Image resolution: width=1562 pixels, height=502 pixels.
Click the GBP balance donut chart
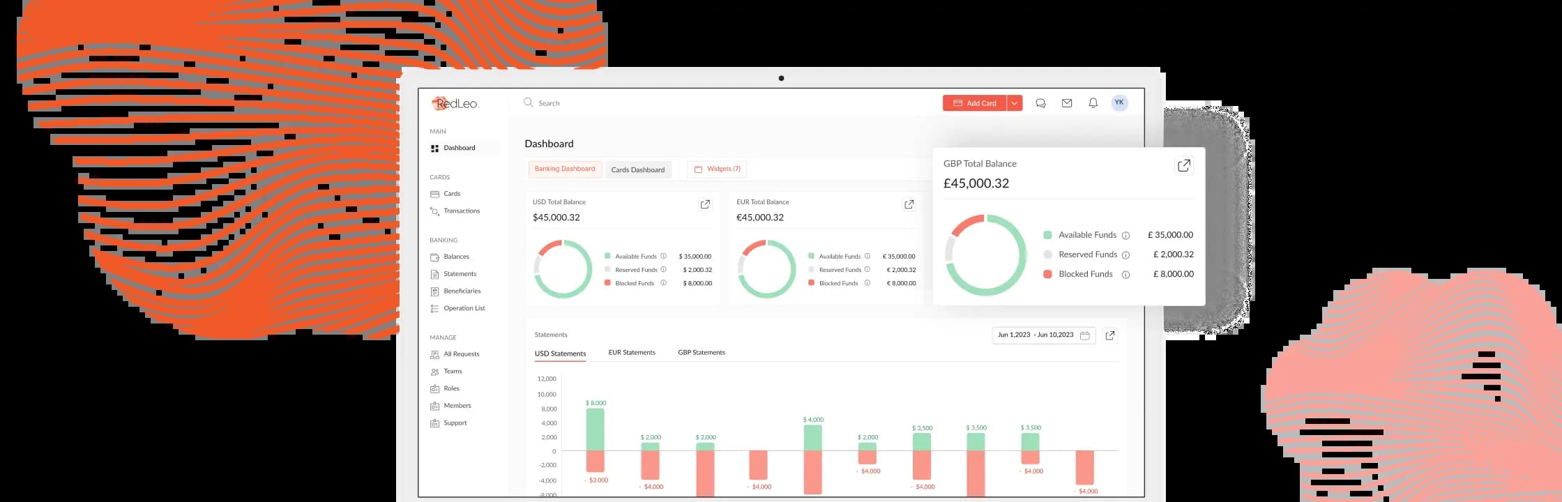pos(985,254)
